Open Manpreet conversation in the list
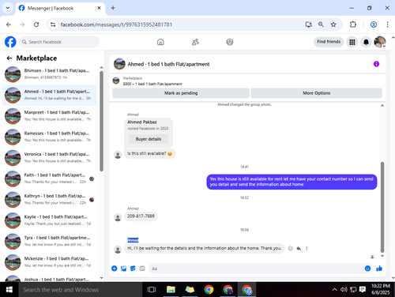The image size is (395, 297). [x=49, y=116]
